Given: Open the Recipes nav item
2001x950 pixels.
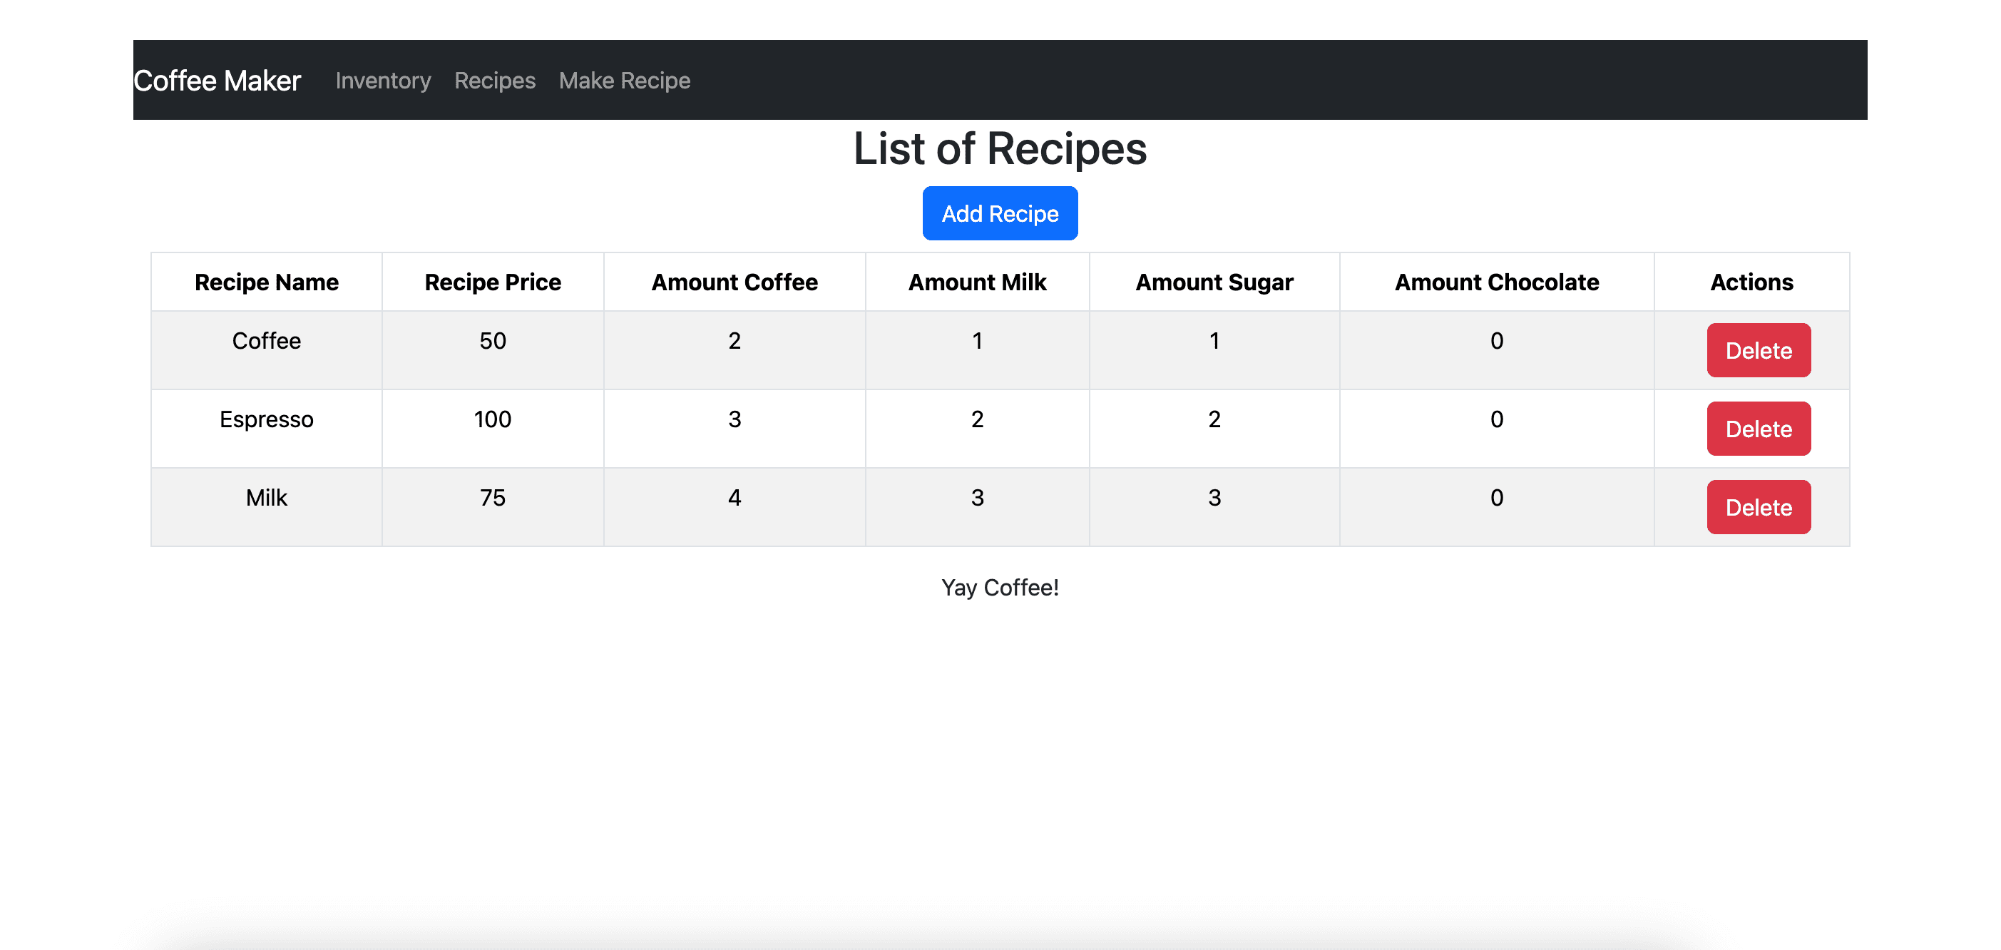Looking at the screenshot, I should [x=495, y=80].
